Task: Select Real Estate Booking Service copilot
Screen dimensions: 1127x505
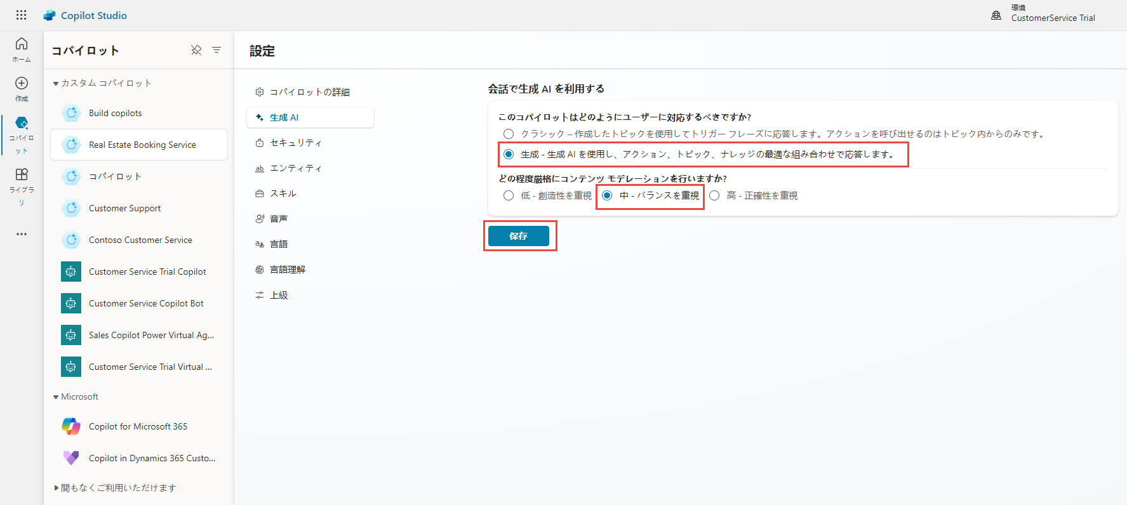Action: pyautogui.click(x=139, y=145)
